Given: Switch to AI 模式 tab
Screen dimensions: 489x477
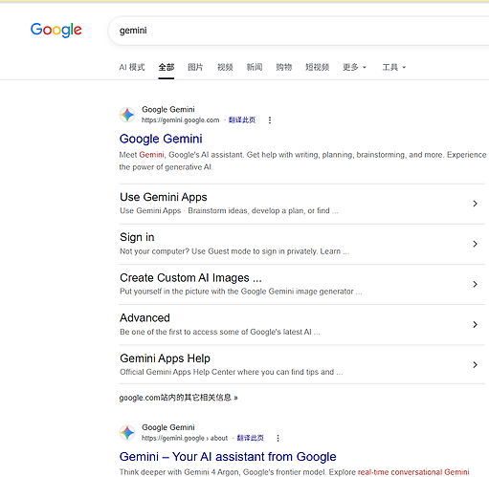Looking at the screenshot, I should coord(132,67).
